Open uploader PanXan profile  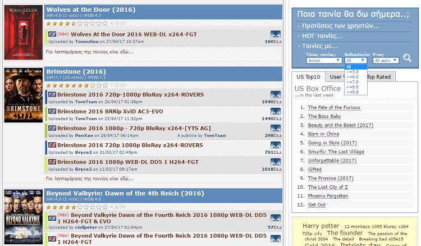84,135
